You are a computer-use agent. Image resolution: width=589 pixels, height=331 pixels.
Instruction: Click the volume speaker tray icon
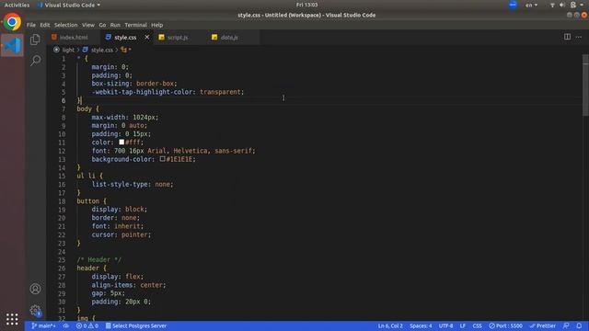[x=562, y=5]
